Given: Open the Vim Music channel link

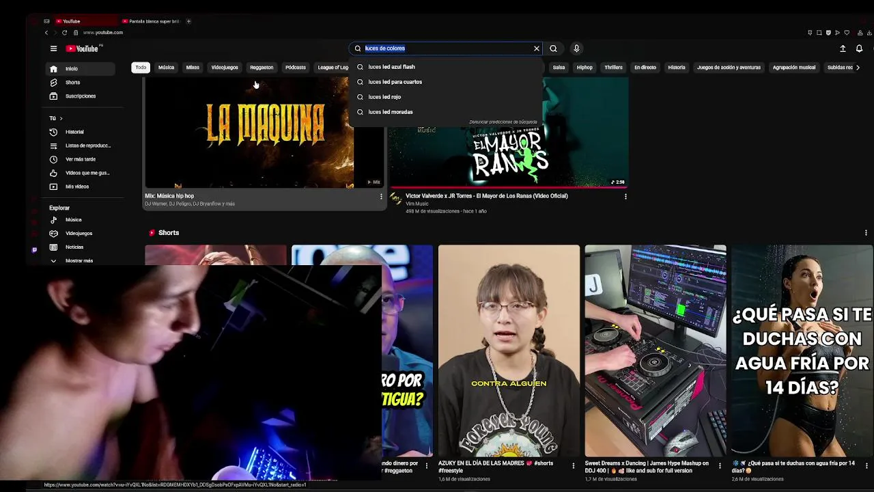Looking at the screenshot, I should [417, 204].
